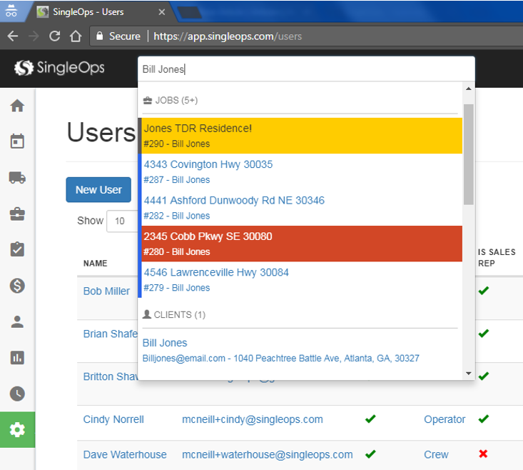Viewport: 523px width, 470px height.
Task: Open the person icon in sidebar
Action: point(17,322)
